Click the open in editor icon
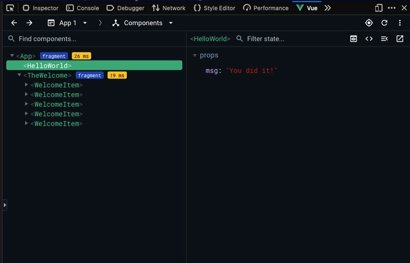410x263 pixels. (400, 39)
